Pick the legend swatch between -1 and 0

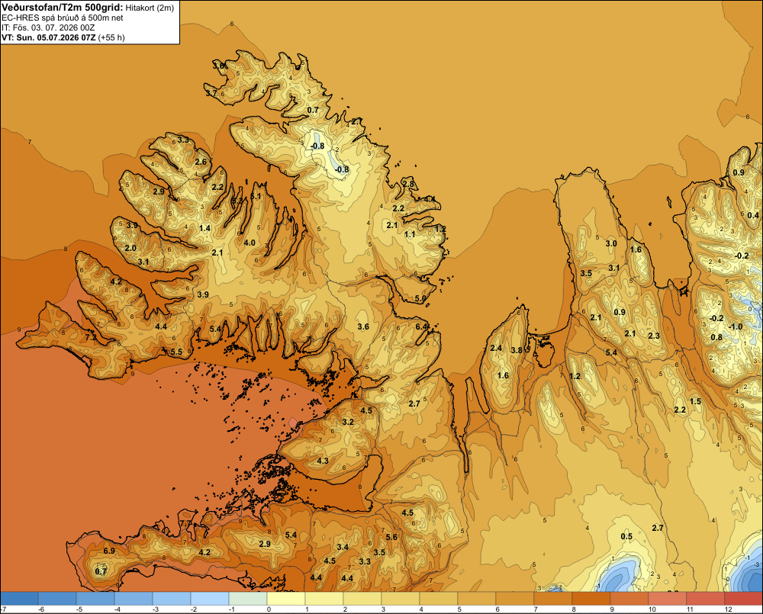(248, 598)
